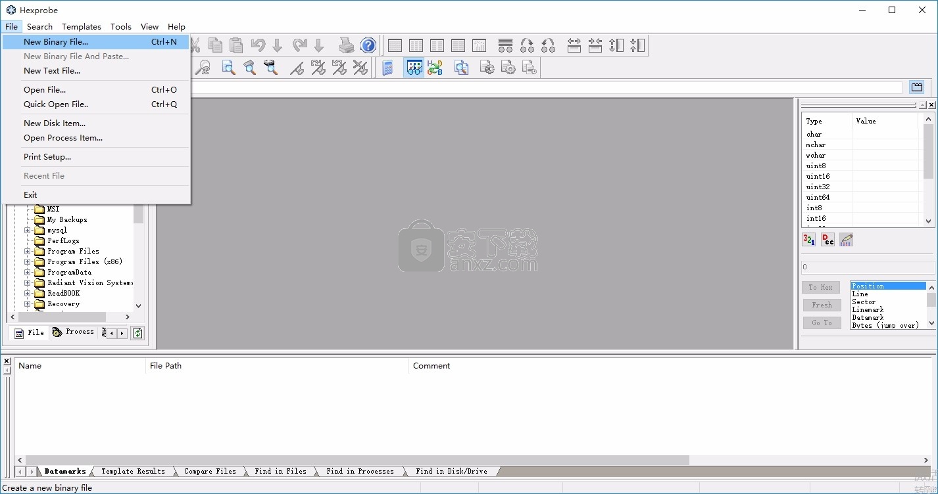Open the Search menu

click(39, 27)
